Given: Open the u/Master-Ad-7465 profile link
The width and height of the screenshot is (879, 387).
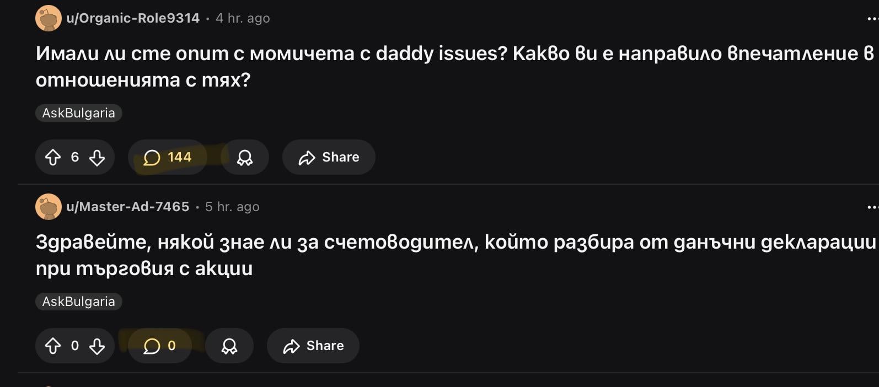Looking at the screenshot, I should 128,207.
